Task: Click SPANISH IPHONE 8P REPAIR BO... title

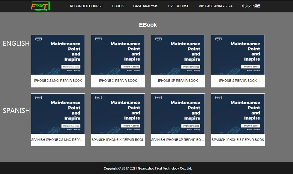Action: pyautogui.click(x=178, y=140)
